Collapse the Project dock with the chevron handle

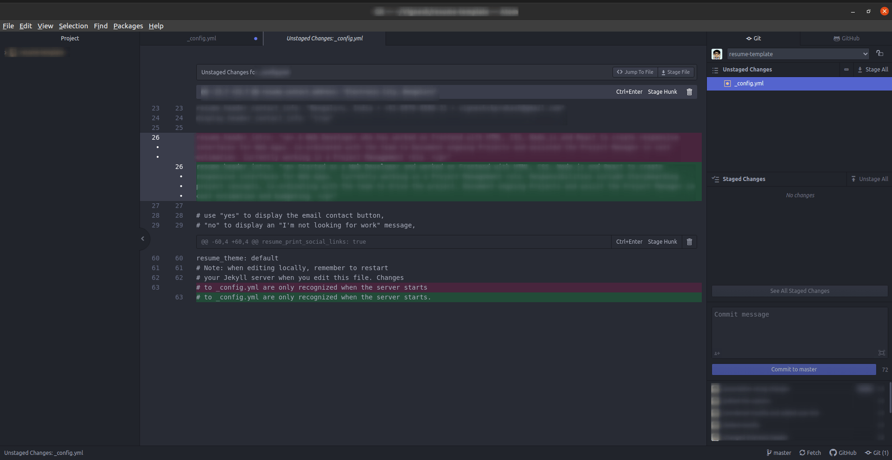tap(143, 239)
